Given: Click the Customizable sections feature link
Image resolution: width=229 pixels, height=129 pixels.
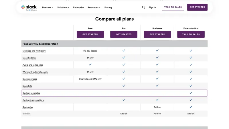Looking at the screenshot, I should 33,100.
